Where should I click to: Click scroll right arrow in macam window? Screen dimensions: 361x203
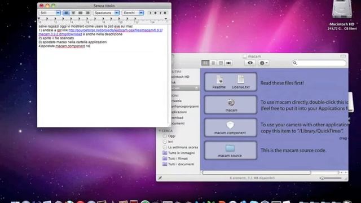click(346, 173)
